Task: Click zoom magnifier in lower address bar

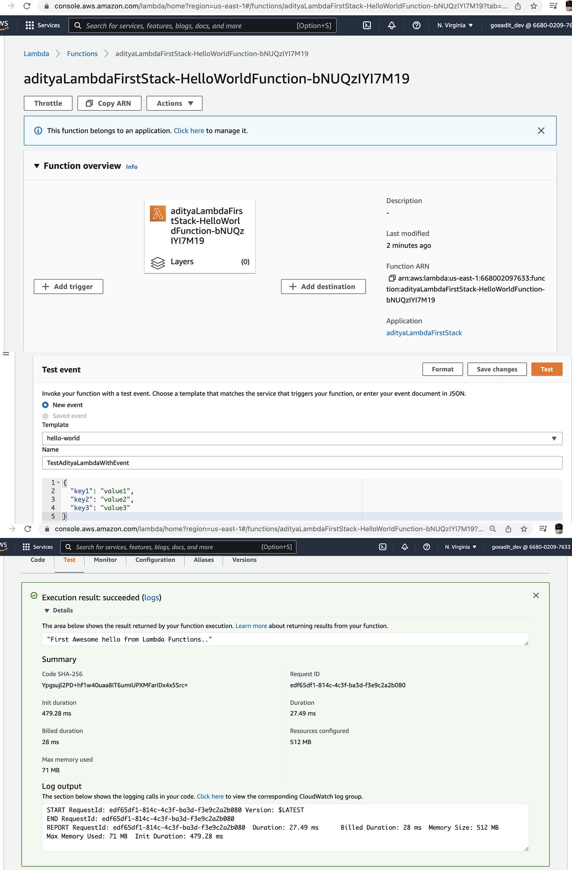Action: pos(493,529)
